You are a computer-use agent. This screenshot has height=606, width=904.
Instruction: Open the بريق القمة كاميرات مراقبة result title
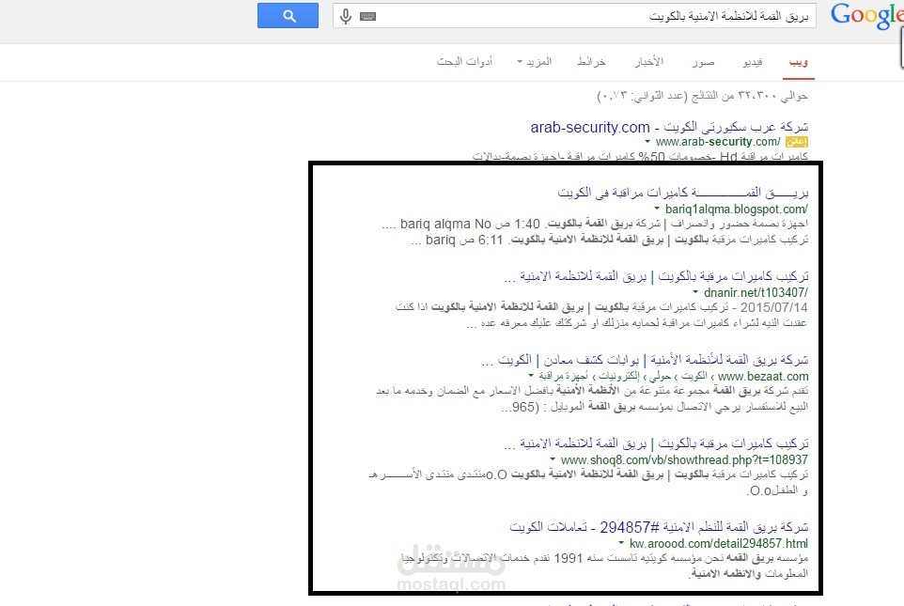[682, 193]
